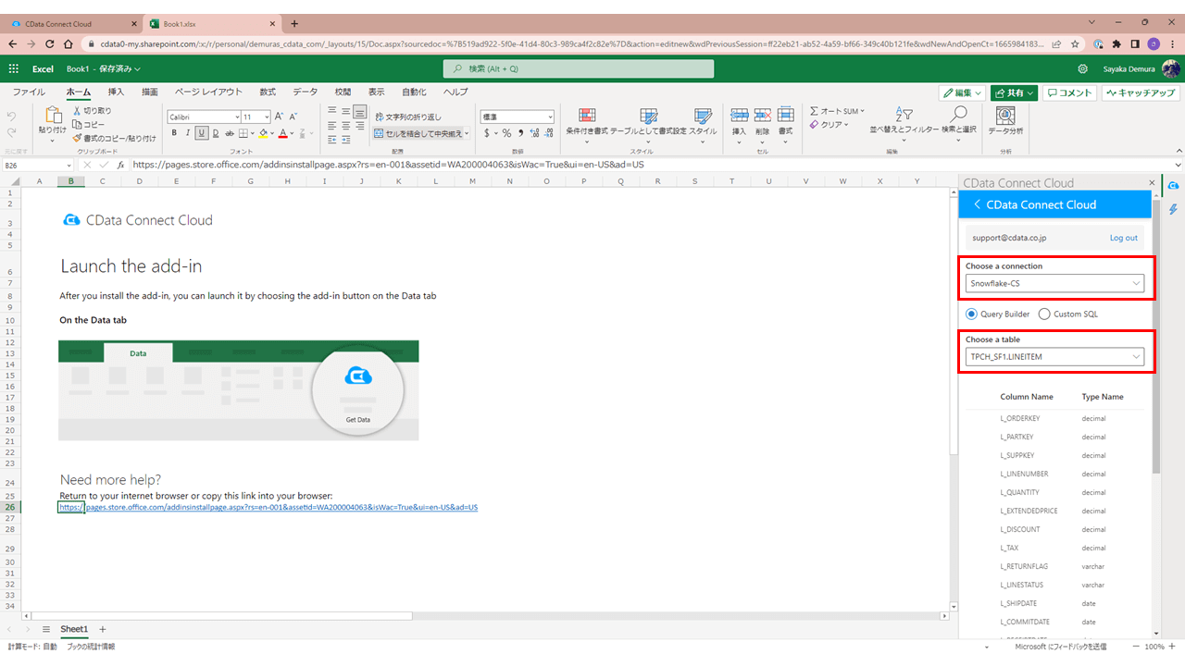Close the CData Connect Cloud task pane
The width and height of the screenshot is (1185, 666).
pyautogui.click(x=1152, y=183)
